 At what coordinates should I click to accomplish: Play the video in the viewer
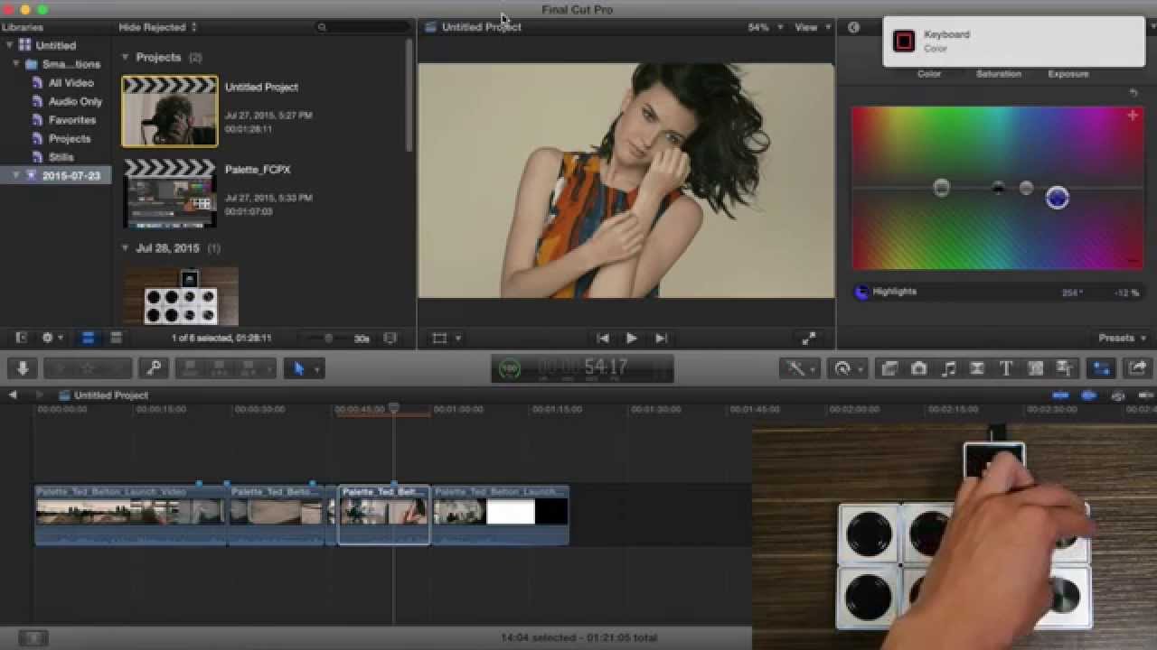point(632,339)
